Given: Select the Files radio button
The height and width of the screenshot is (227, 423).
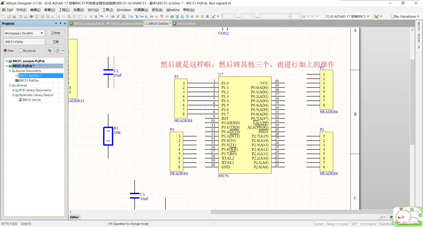Looking at the screenshot, I should pos(5,50).
